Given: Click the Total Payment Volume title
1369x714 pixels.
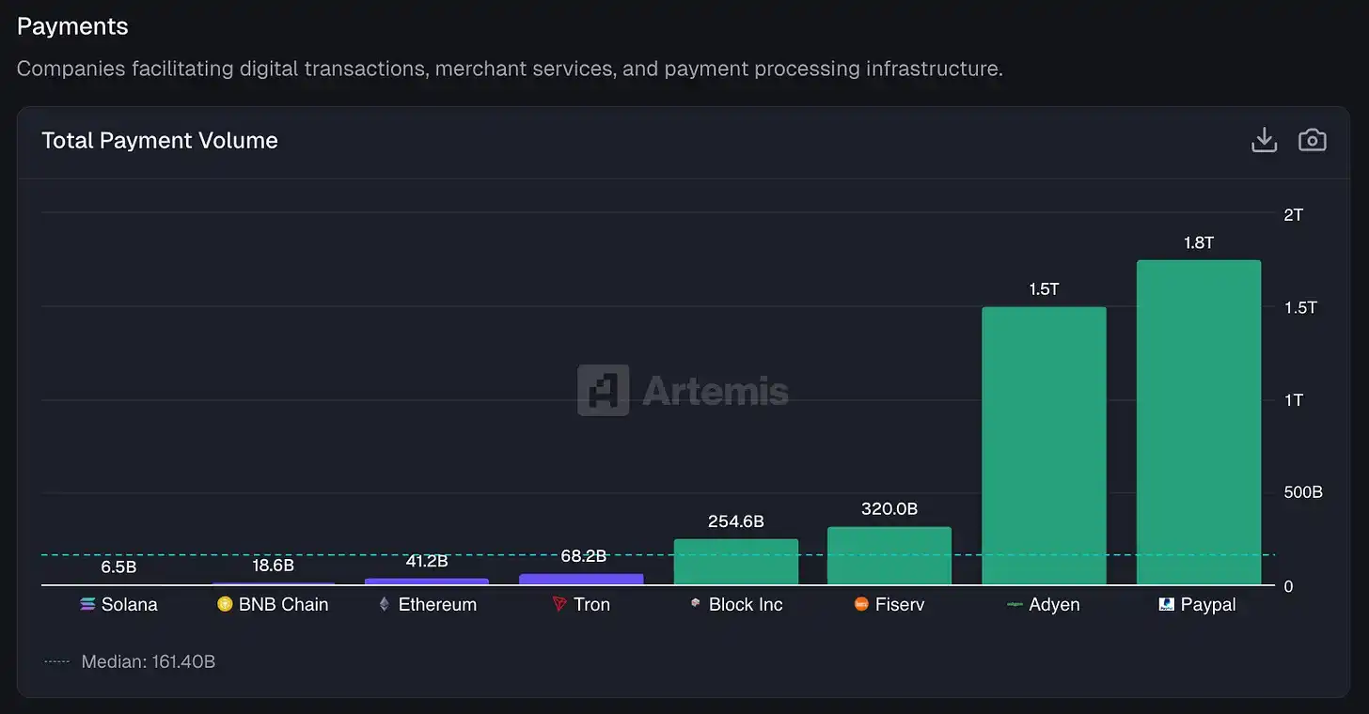Looking at the screenshot, I should [159, 140].
